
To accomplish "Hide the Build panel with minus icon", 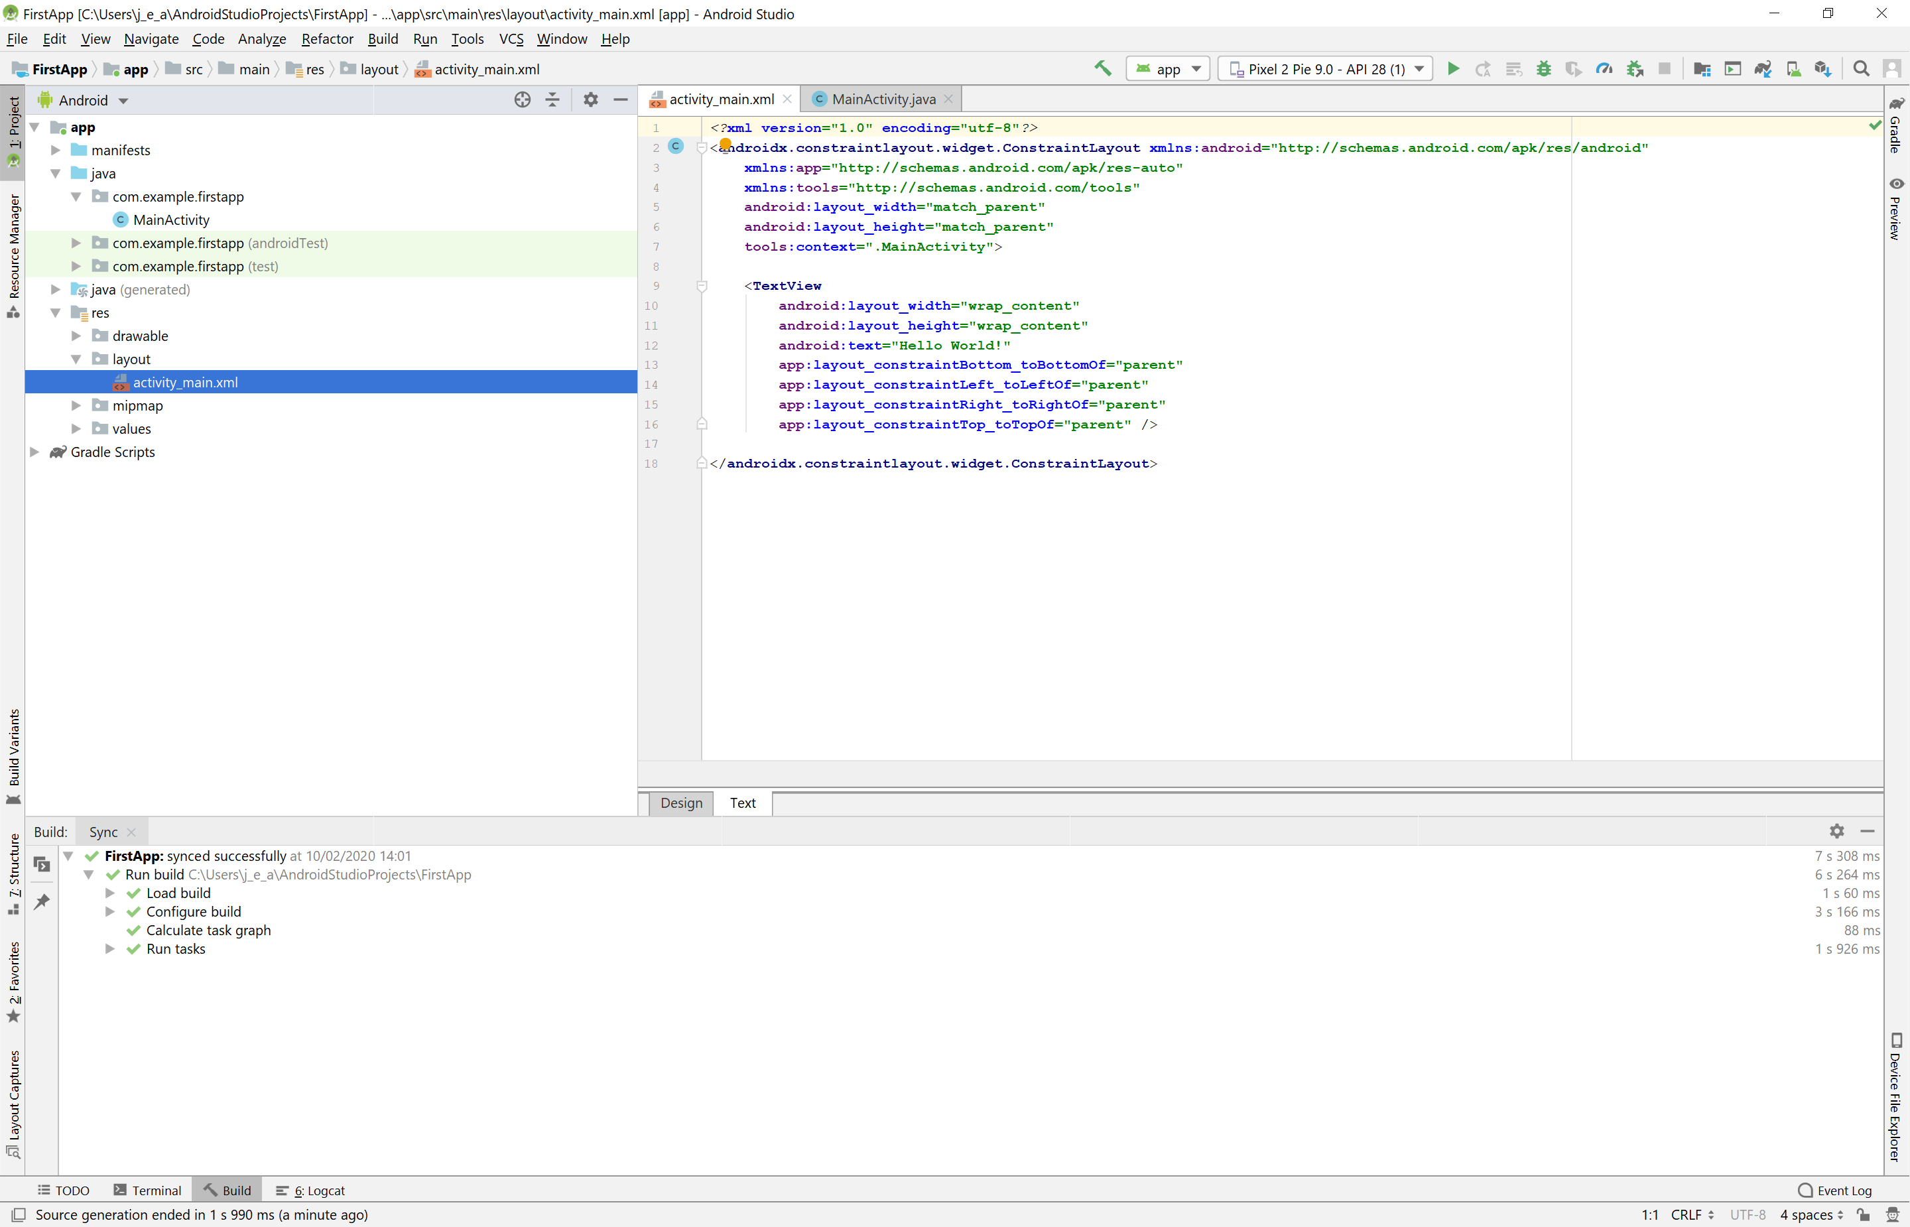I will 1867,831.
